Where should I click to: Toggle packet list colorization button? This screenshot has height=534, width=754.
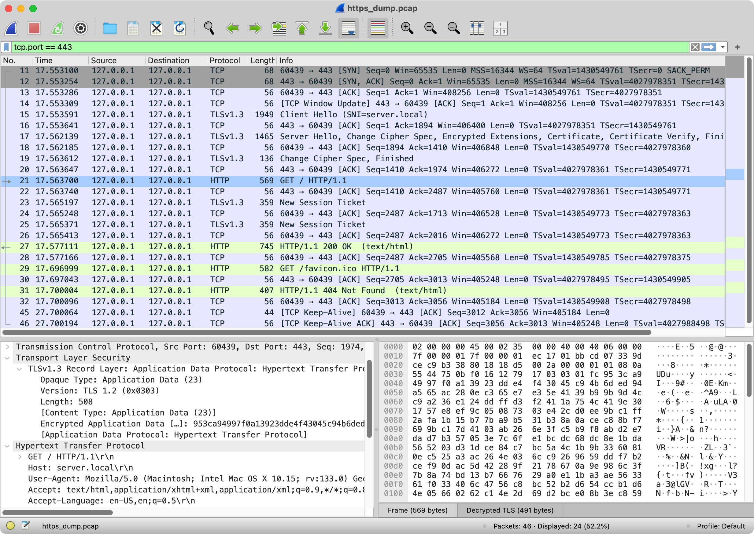(378, 28)
